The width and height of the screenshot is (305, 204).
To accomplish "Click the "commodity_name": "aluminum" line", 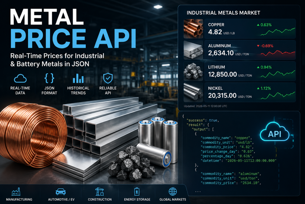I will point(231,174).
